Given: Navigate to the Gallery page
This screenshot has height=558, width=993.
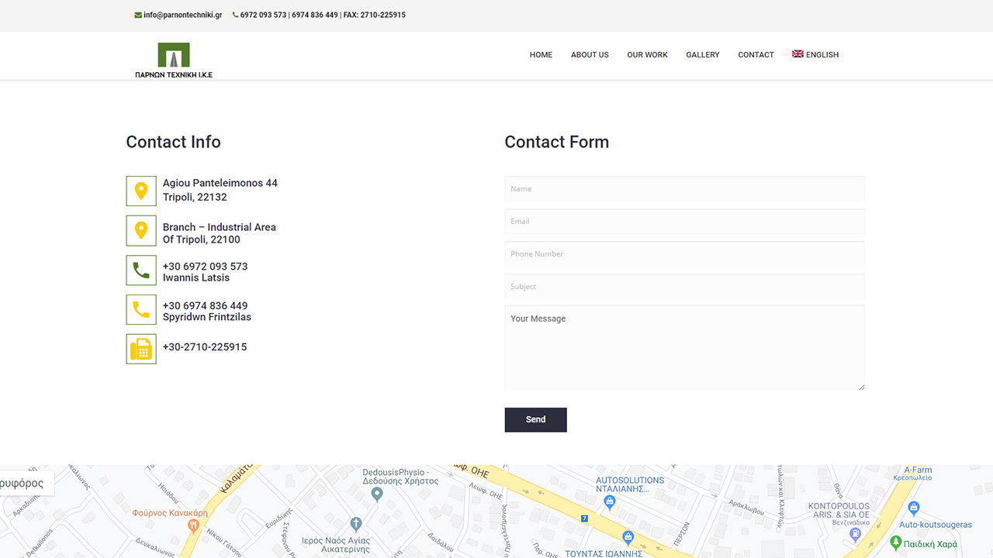Looking at the screenshot, I should [702, 55].
